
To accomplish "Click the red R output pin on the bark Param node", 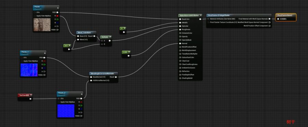I will 57,16.
